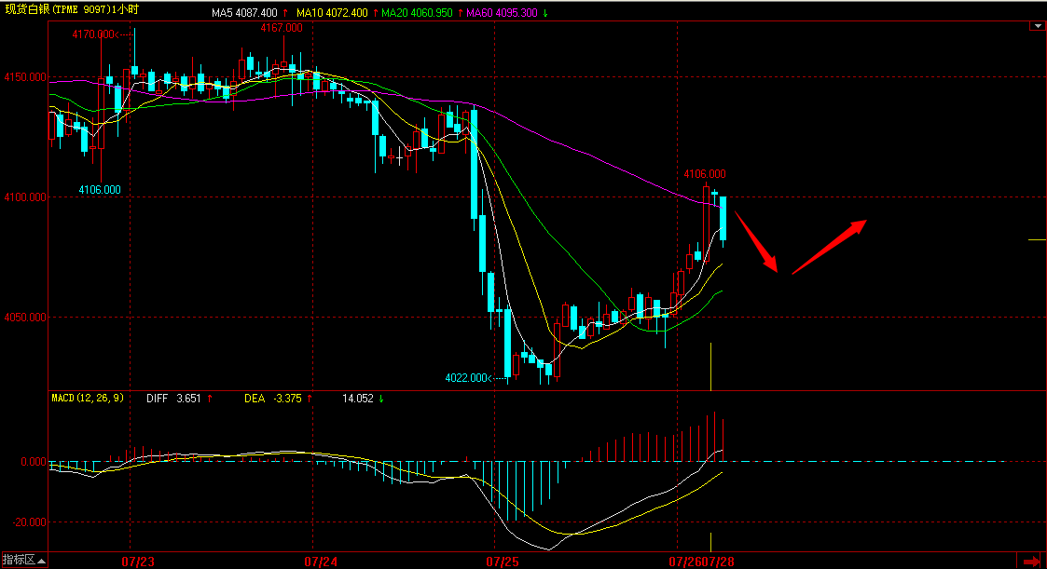Click the cyan 4106.000 low marker
Image resolution: width=1047 pixels, height=569 pixels.
[100, 190]
